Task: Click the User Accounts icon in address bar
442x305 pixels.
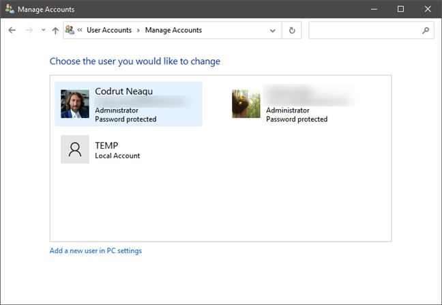Action: 70,30
